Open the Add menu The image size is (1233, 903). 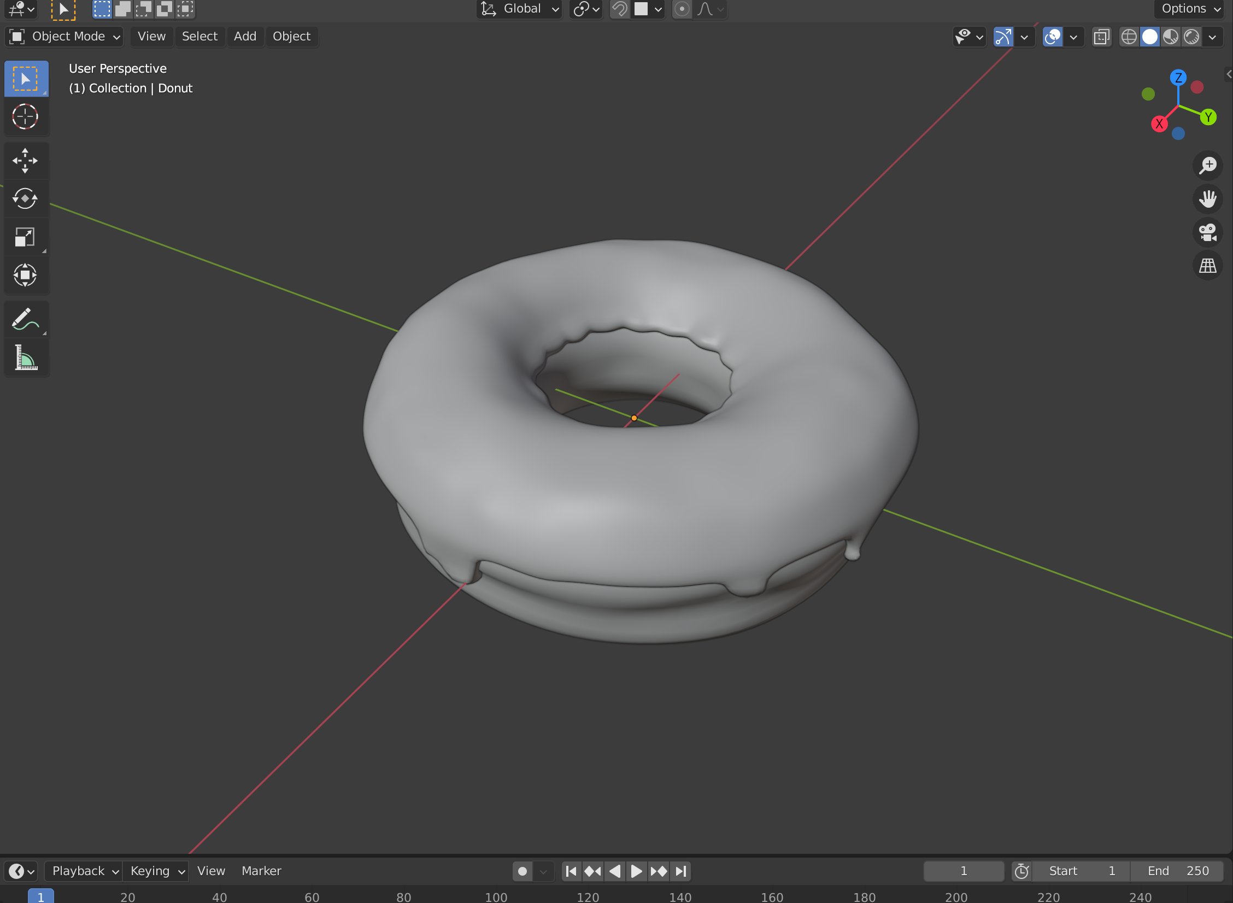pos(245,37)
